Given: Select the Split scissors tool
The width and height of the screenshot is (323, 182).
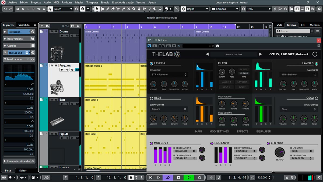Looking at the screenshot, I should (x=118, y=9).
